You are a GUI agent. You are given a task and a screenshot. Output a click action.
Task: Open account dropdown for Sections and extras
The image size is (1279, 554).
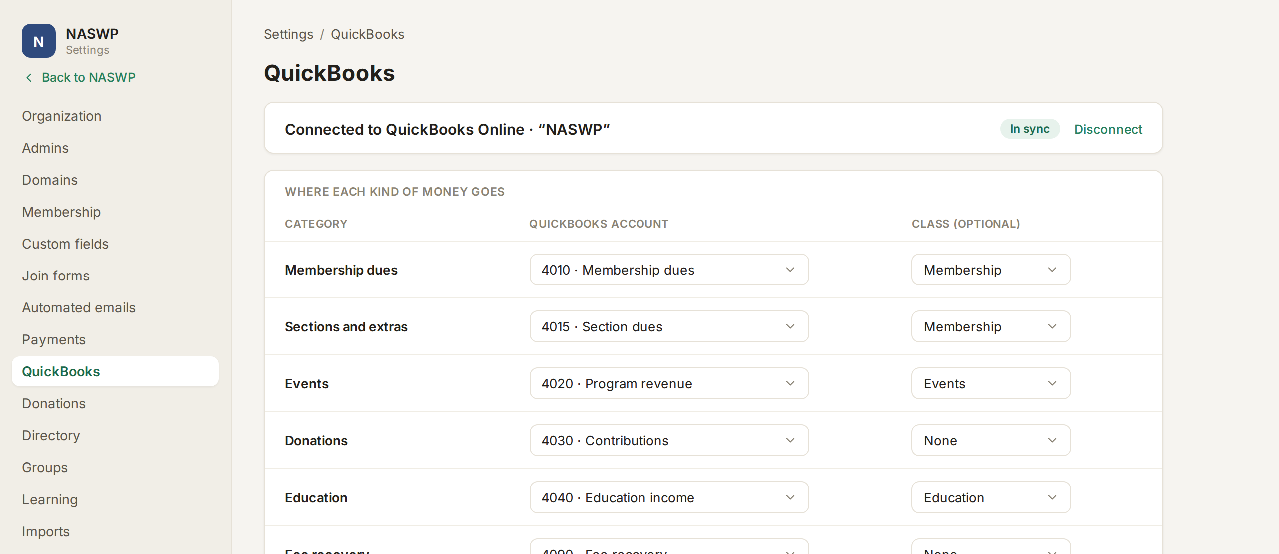point(669,326)
